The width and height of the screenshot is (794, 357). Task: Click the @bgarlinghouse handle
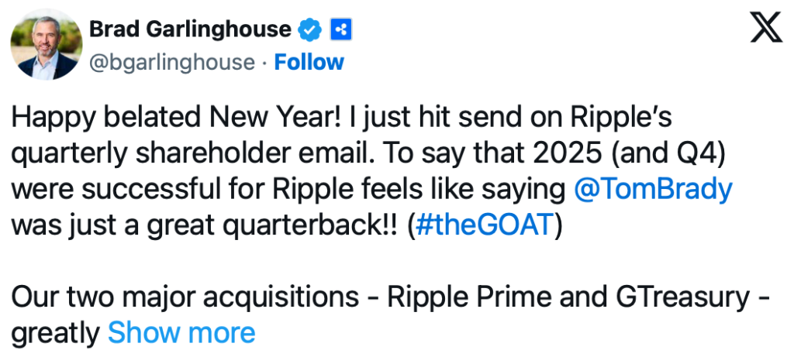[x=172, y=62]
